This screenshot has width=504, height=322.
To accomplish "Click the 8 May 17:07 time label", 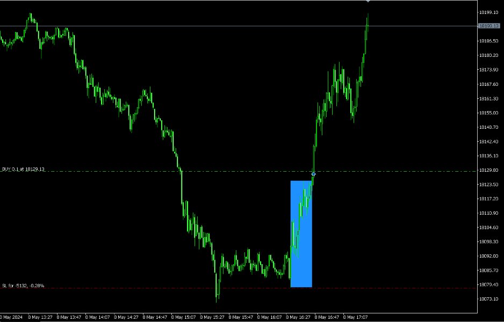I will click(x=356, y=317).
